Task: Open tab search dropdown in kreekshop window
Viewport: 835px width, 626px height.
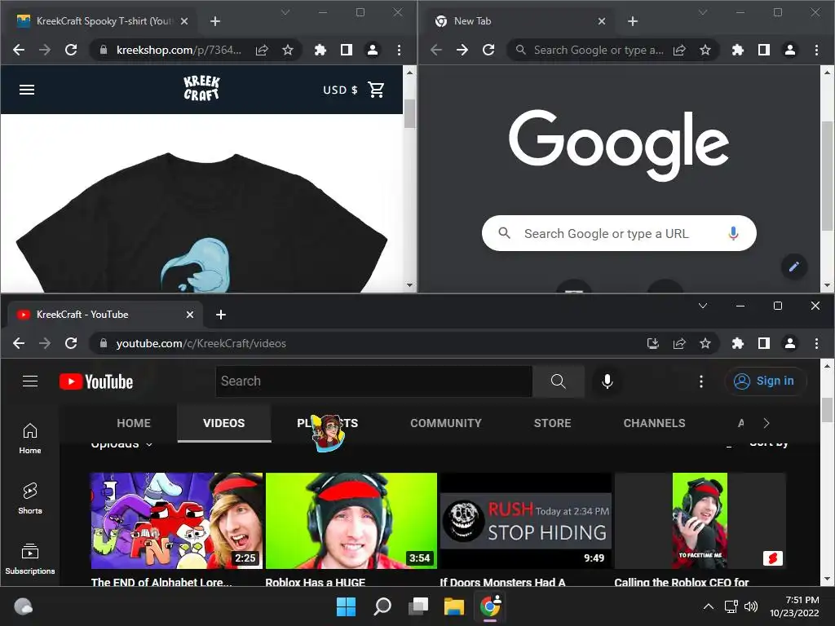Action: pos(285,12)
